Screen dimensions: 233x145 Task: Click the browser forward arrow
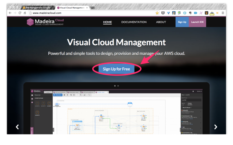[x=15, y=13]
